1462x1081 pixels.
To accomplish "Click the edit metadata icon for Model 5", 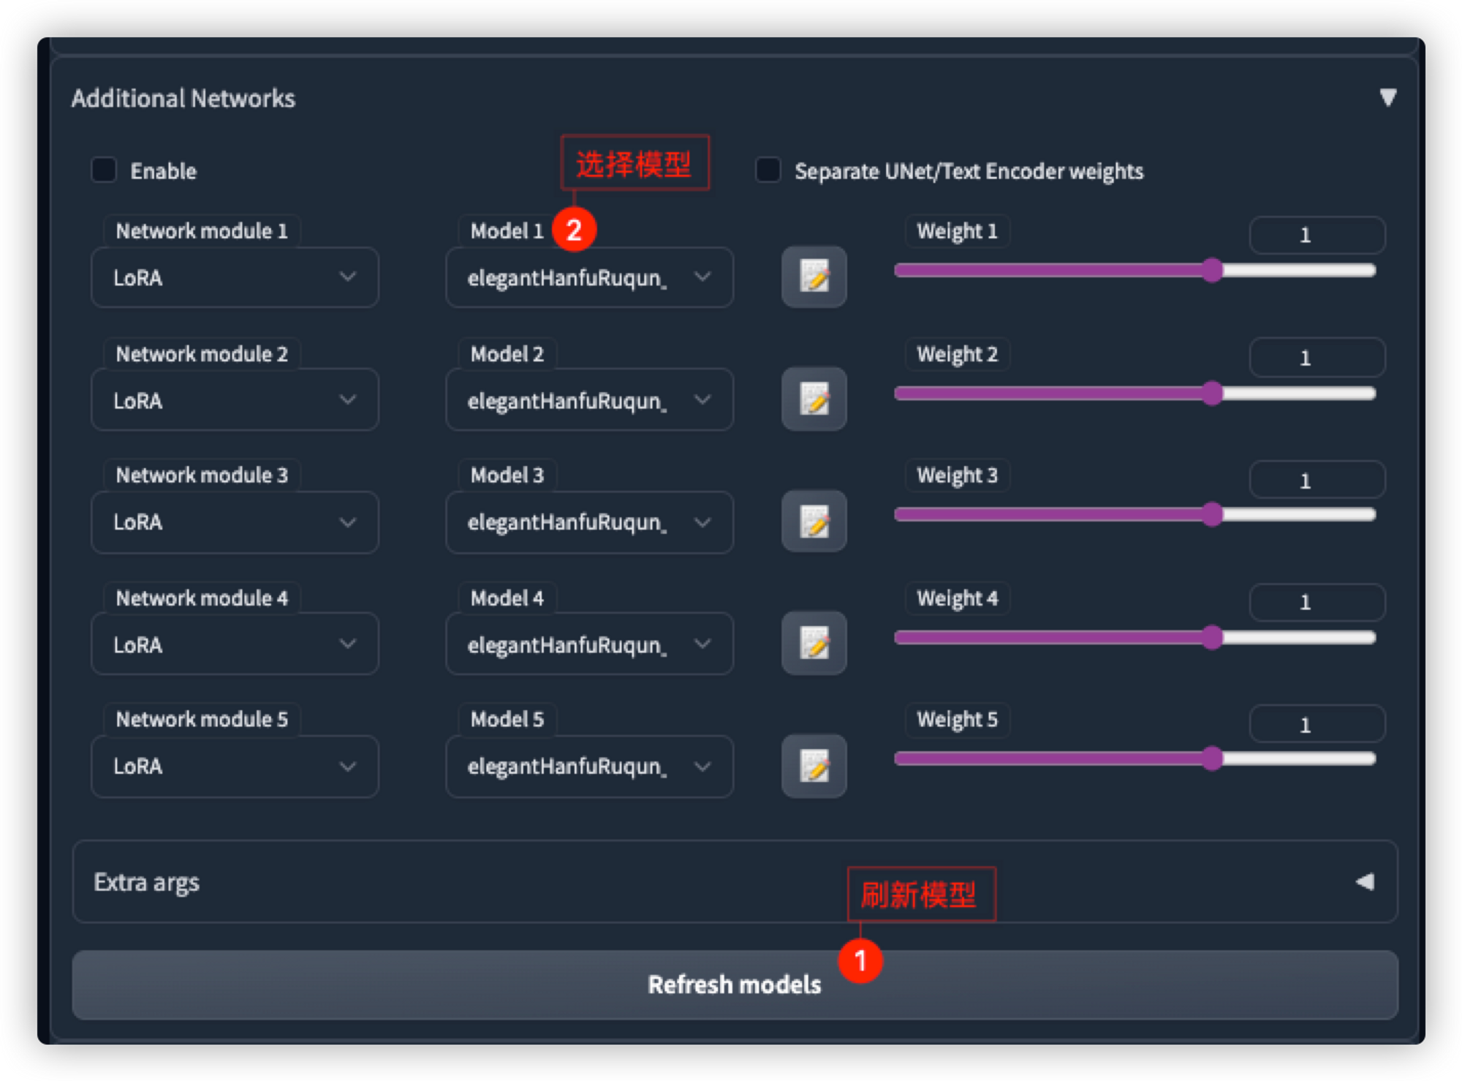I will click(x=814, y=766).
